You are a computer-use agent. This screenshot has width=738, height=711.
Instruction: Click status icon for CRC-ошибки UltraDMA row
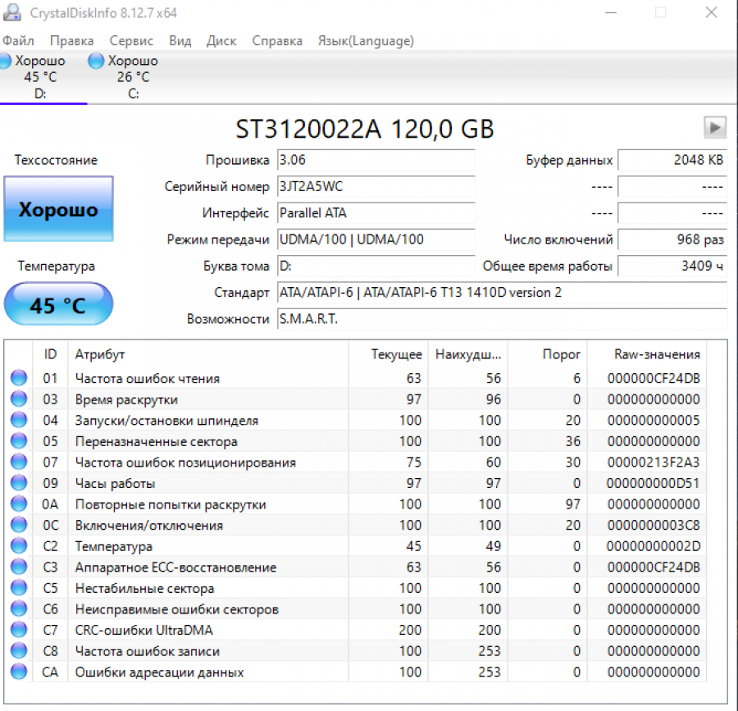(18, 630)
